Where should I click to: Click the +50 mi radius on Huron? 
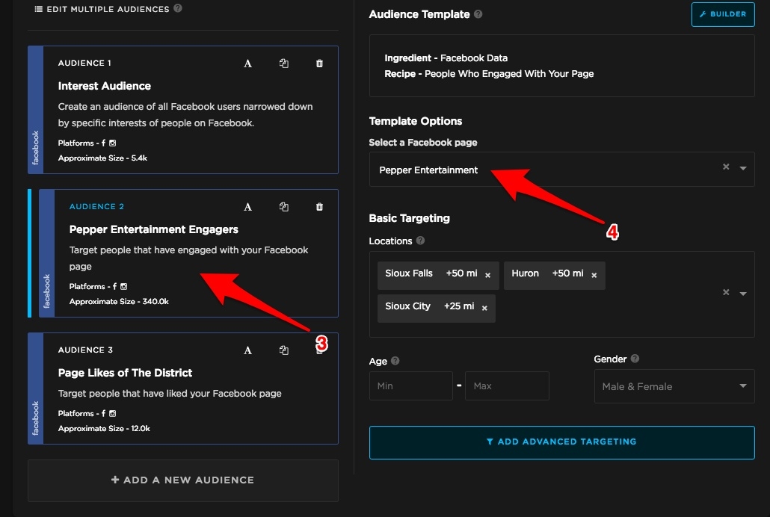[x=567, y=273]
